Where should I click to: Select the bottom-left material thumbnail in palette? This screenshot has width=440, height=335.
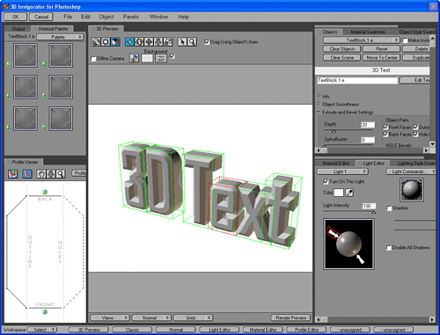tap(26, 119)
